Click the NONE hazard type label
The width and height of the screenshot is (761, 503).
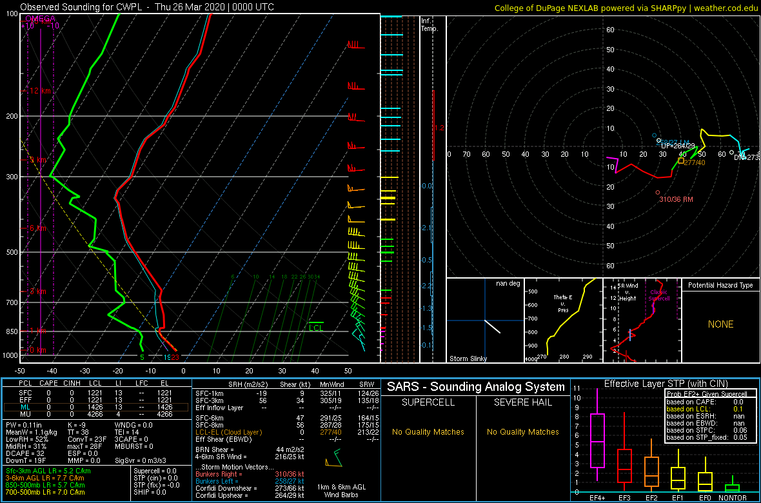coord(720,324)
